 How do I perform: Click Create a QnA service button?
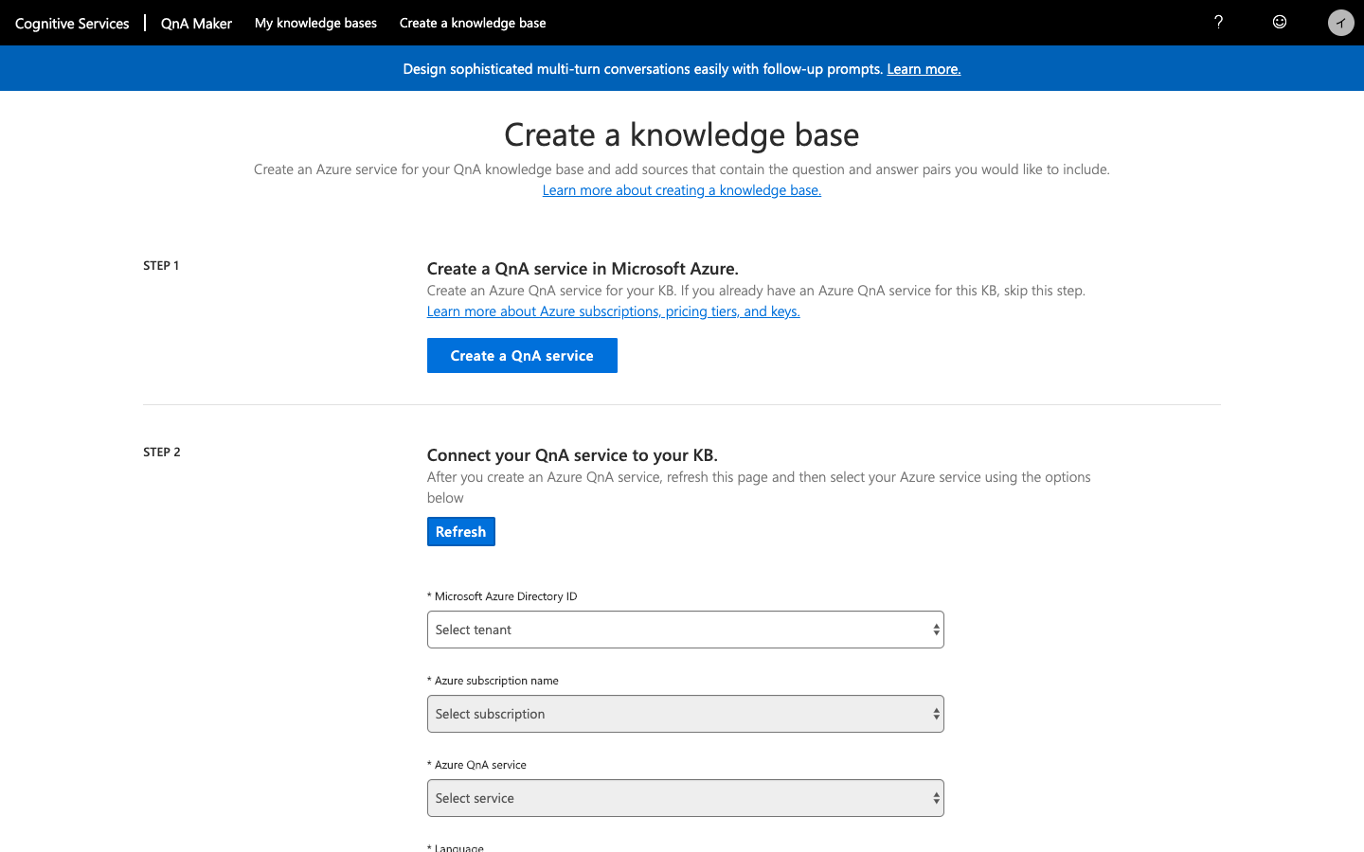[x=522, y=355]
